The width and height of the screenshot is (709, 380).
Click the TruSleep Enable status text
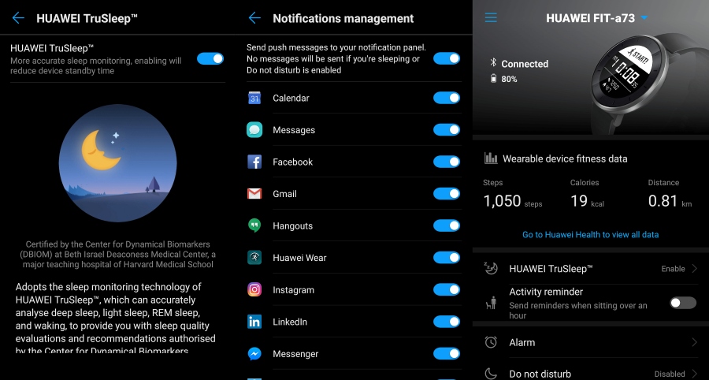[673, 269]
